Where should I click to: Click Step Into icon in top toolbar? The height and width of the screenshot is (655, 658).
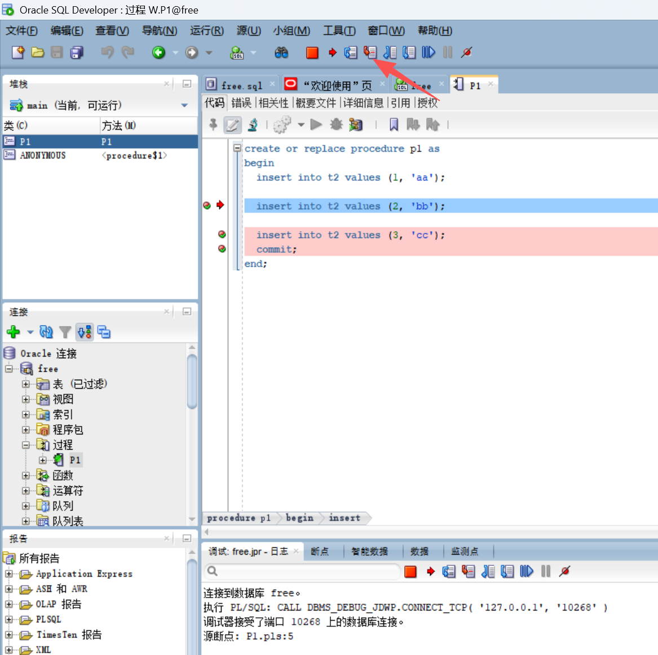[370, 52]
